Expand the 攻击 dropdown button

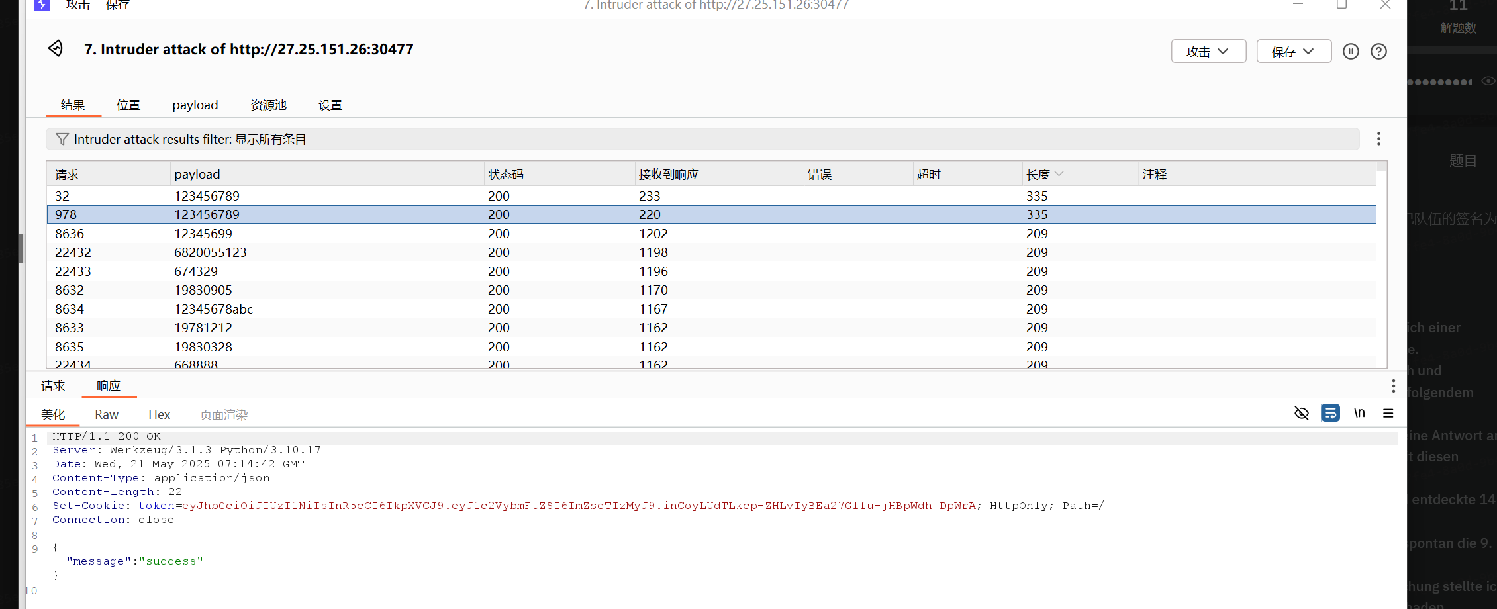[x=1208, y=52]
